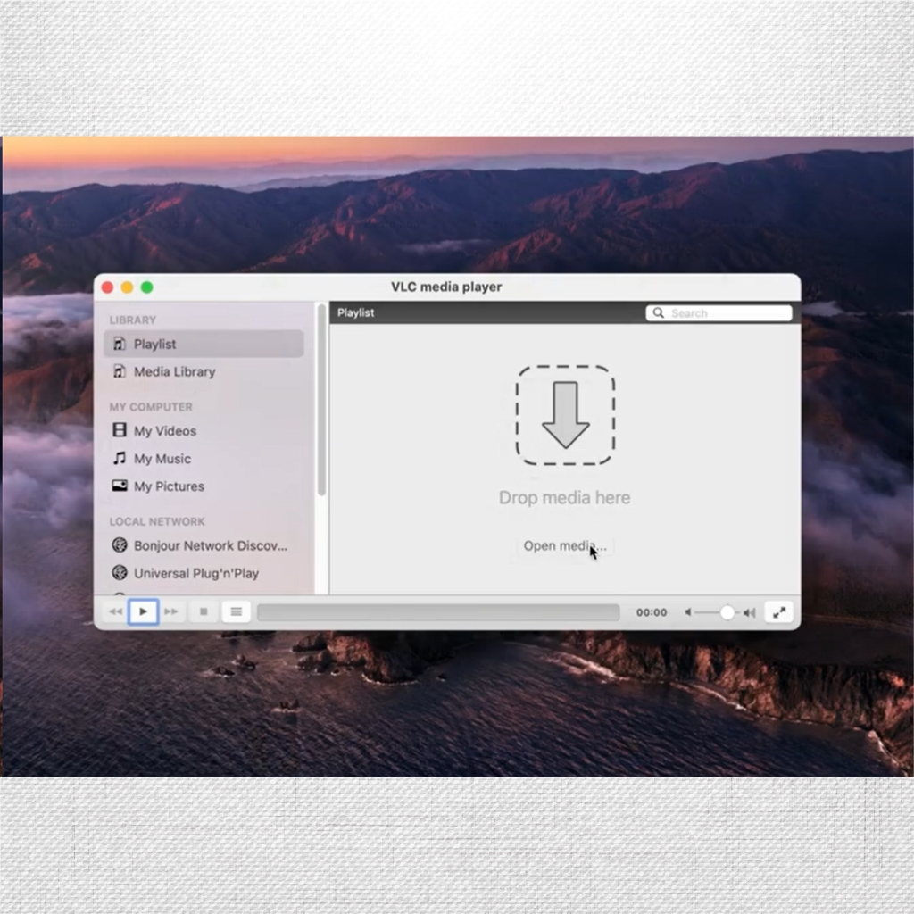
Task: Click the magnifying glass search icon
Action: (658, 313)
